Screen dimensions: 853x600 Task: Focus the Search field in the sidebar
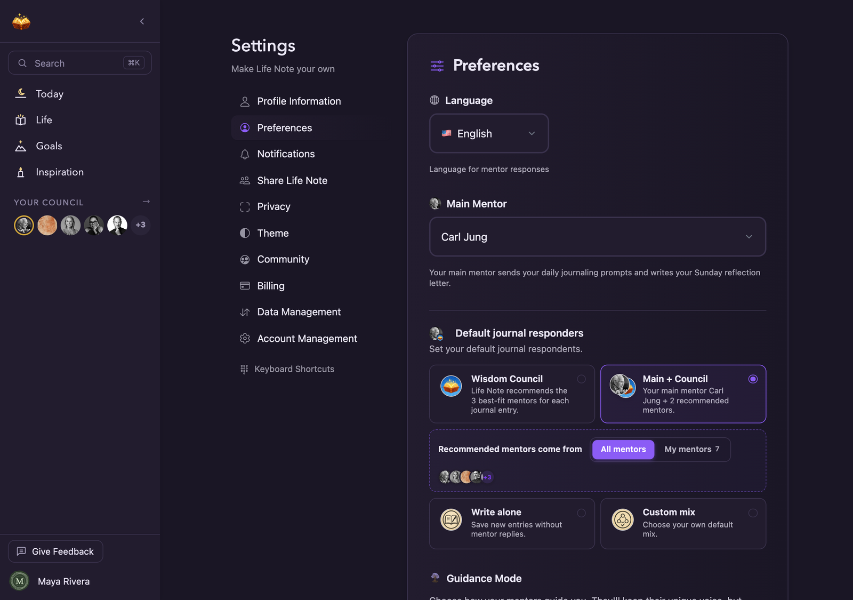[x=80, y=63]
